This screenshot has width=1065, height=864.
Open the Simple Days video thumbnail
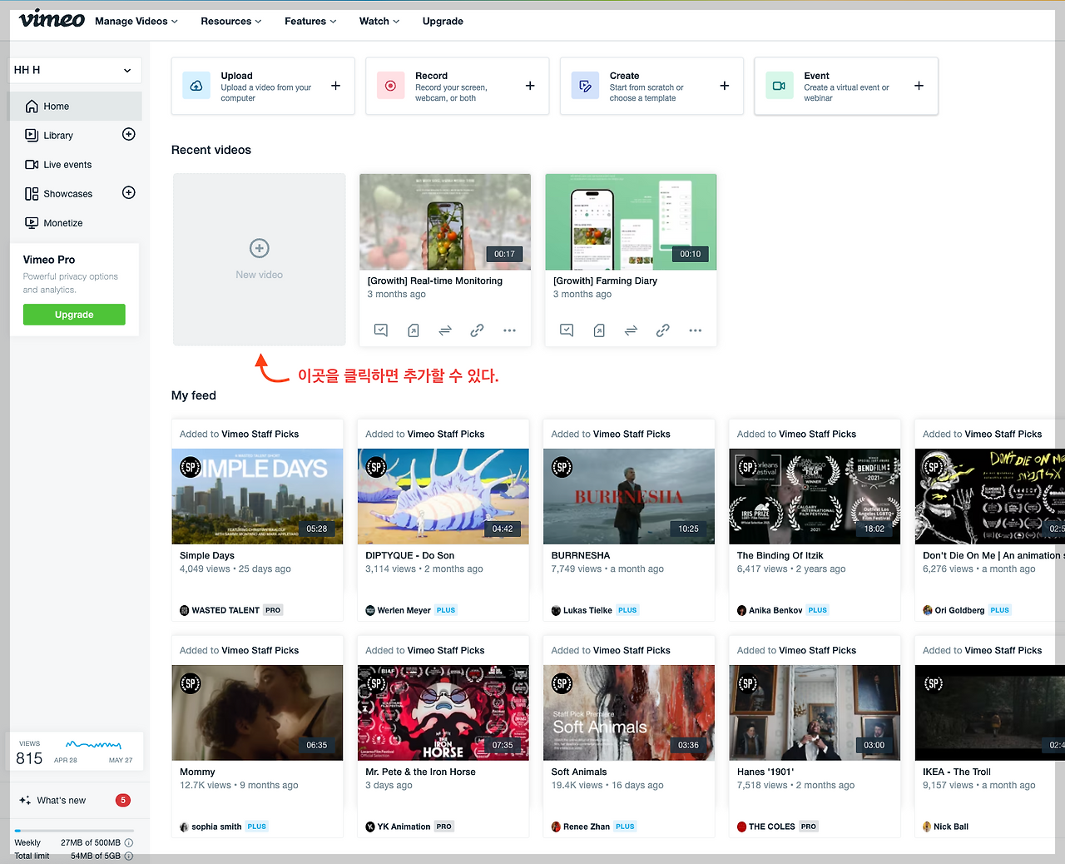click(257, 497)
